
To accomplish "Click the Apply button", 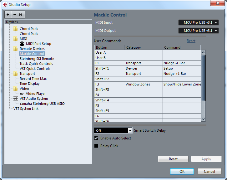I will [206, 159].
